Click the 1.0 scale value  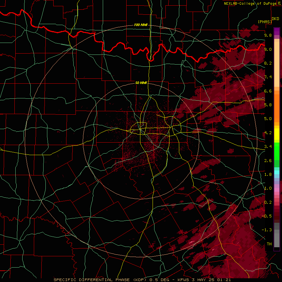coord(268,188)
